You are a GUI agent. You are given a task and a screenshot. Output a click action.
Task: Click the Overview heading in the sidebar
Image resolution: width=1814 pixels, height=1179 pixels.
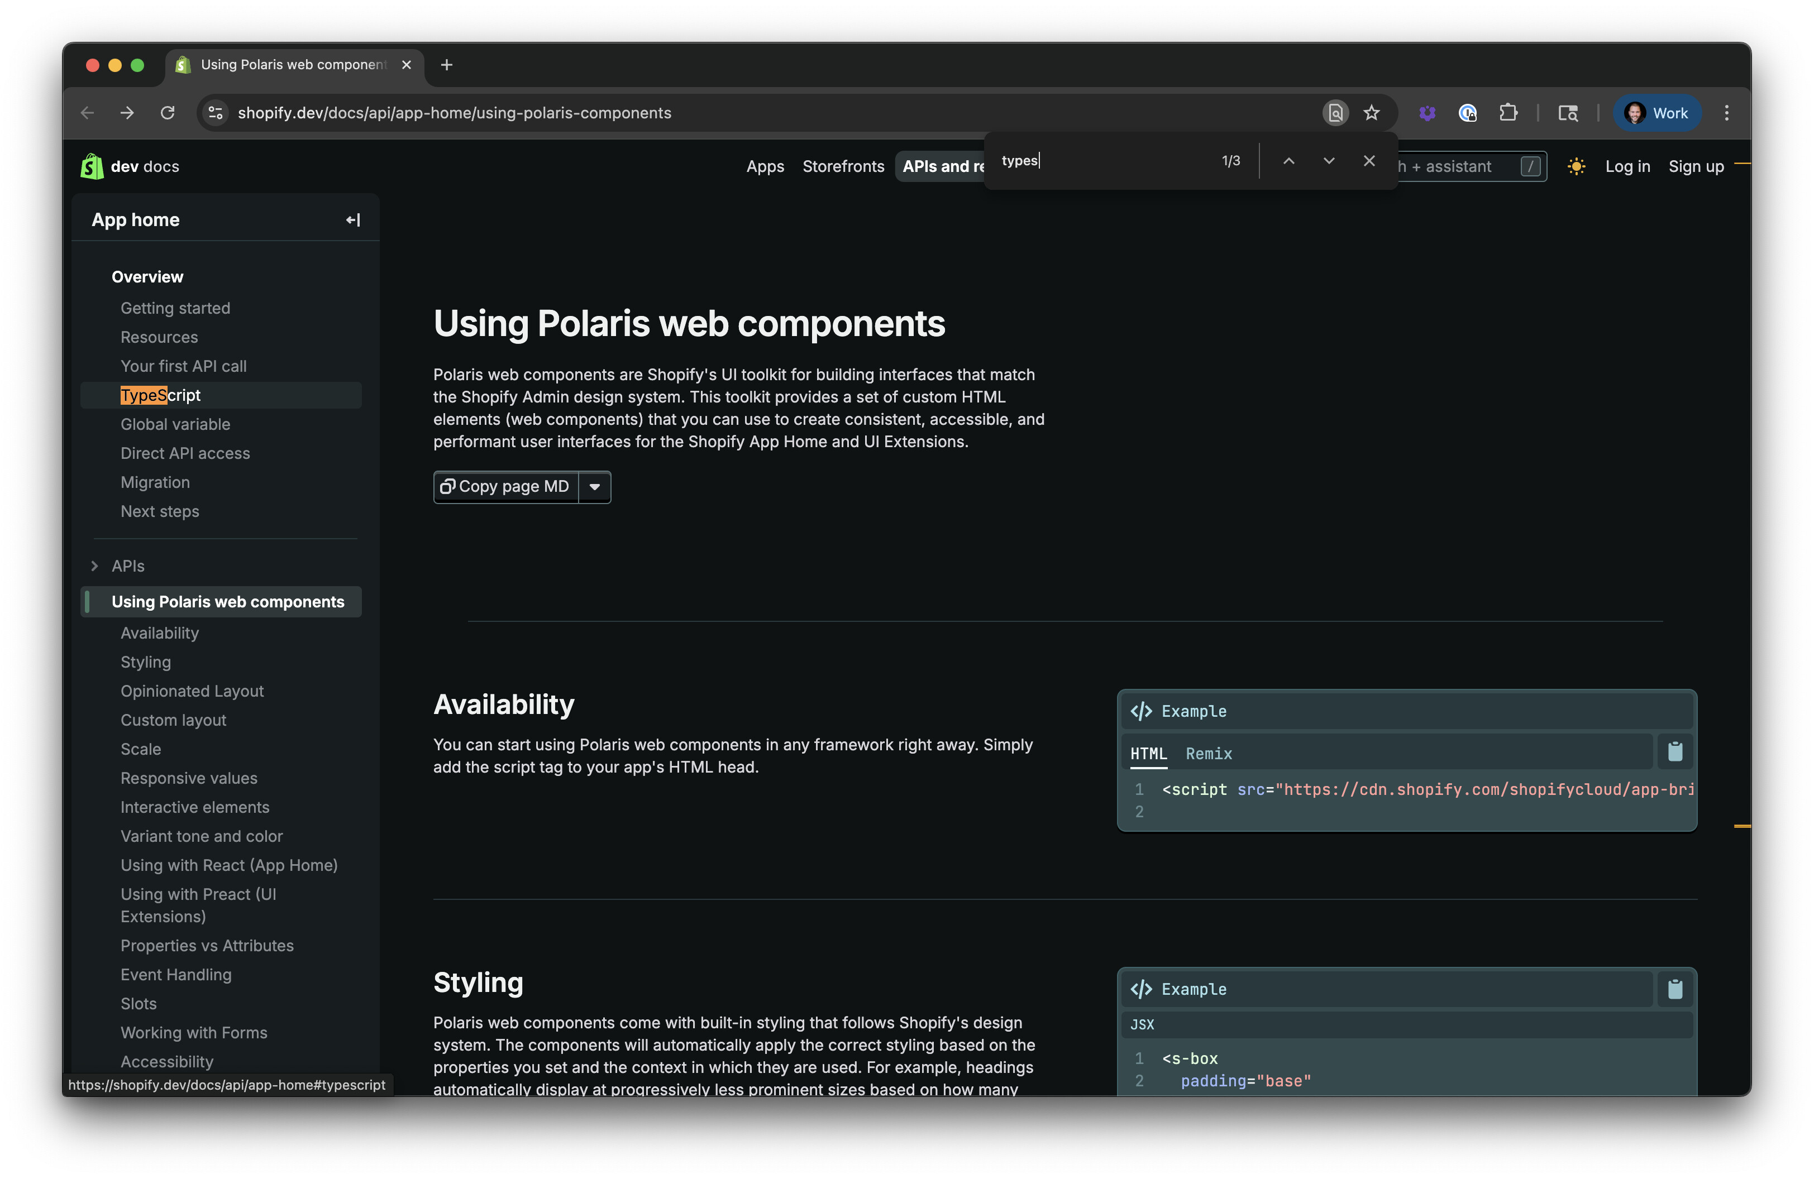[x=147, y=276]
